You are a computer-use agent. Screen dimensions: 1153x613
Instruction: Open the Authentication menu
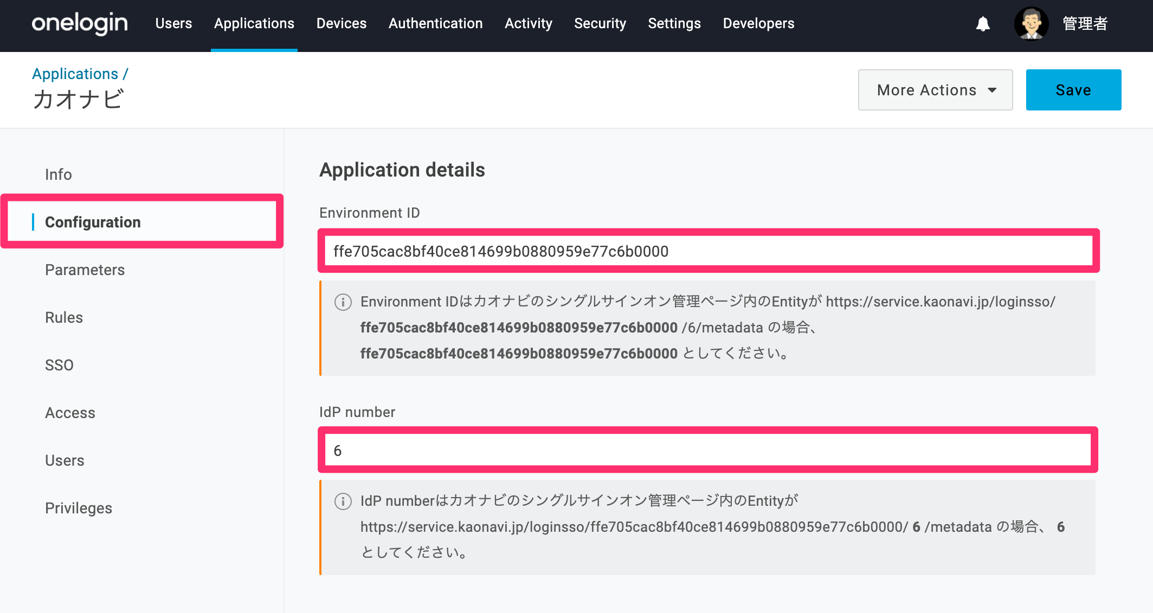tap(436, 23)
